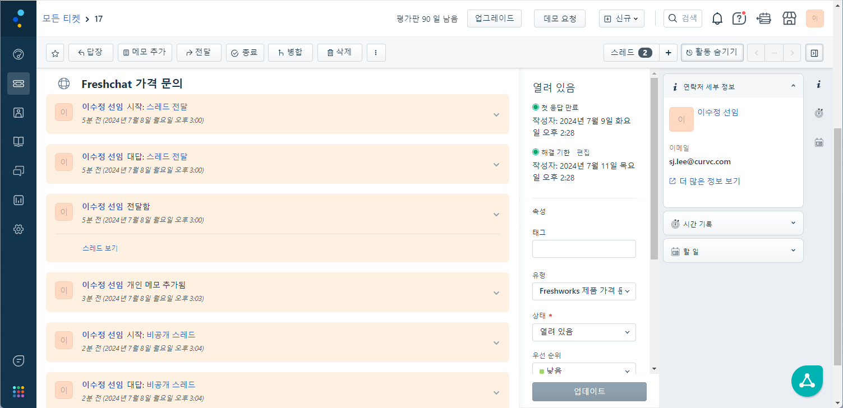Select the tickets icon in sidebar

click(19, 84)
